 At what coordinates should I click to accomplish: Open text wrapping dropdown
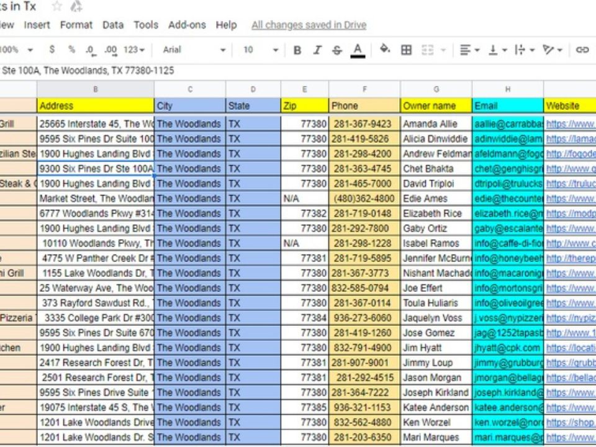point(525,50)
